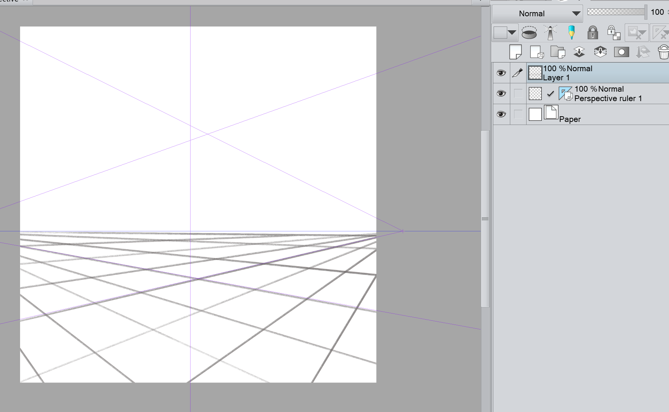
Task: Toggle Lock Transparent Pixels icon
Action: click(x=614, y=33)
